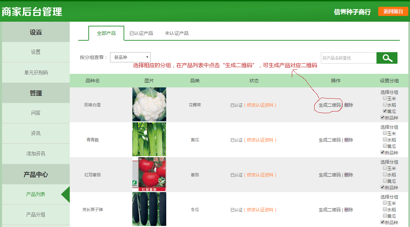Open 产品列表 in the sidebar

36,194
